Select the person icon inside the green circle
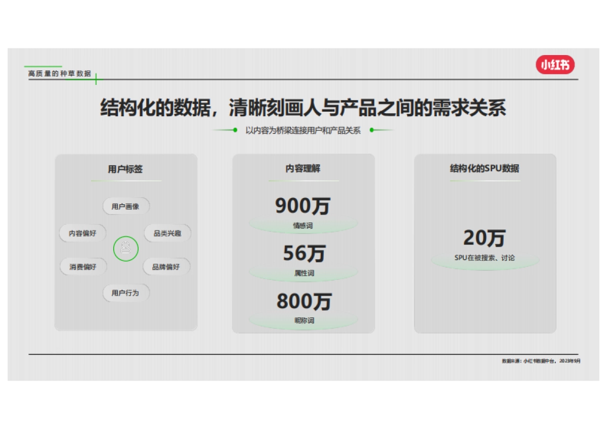Viewport: 607px width, 429px height. (125, 248)
